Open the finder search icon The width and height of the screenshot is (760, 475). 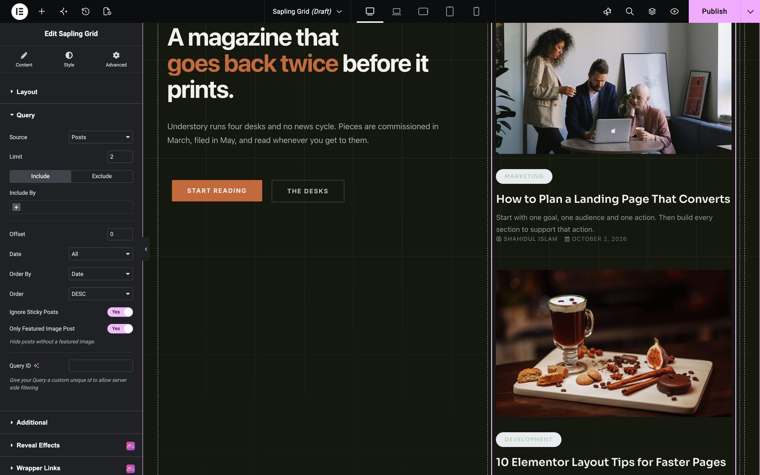(630, 11)
